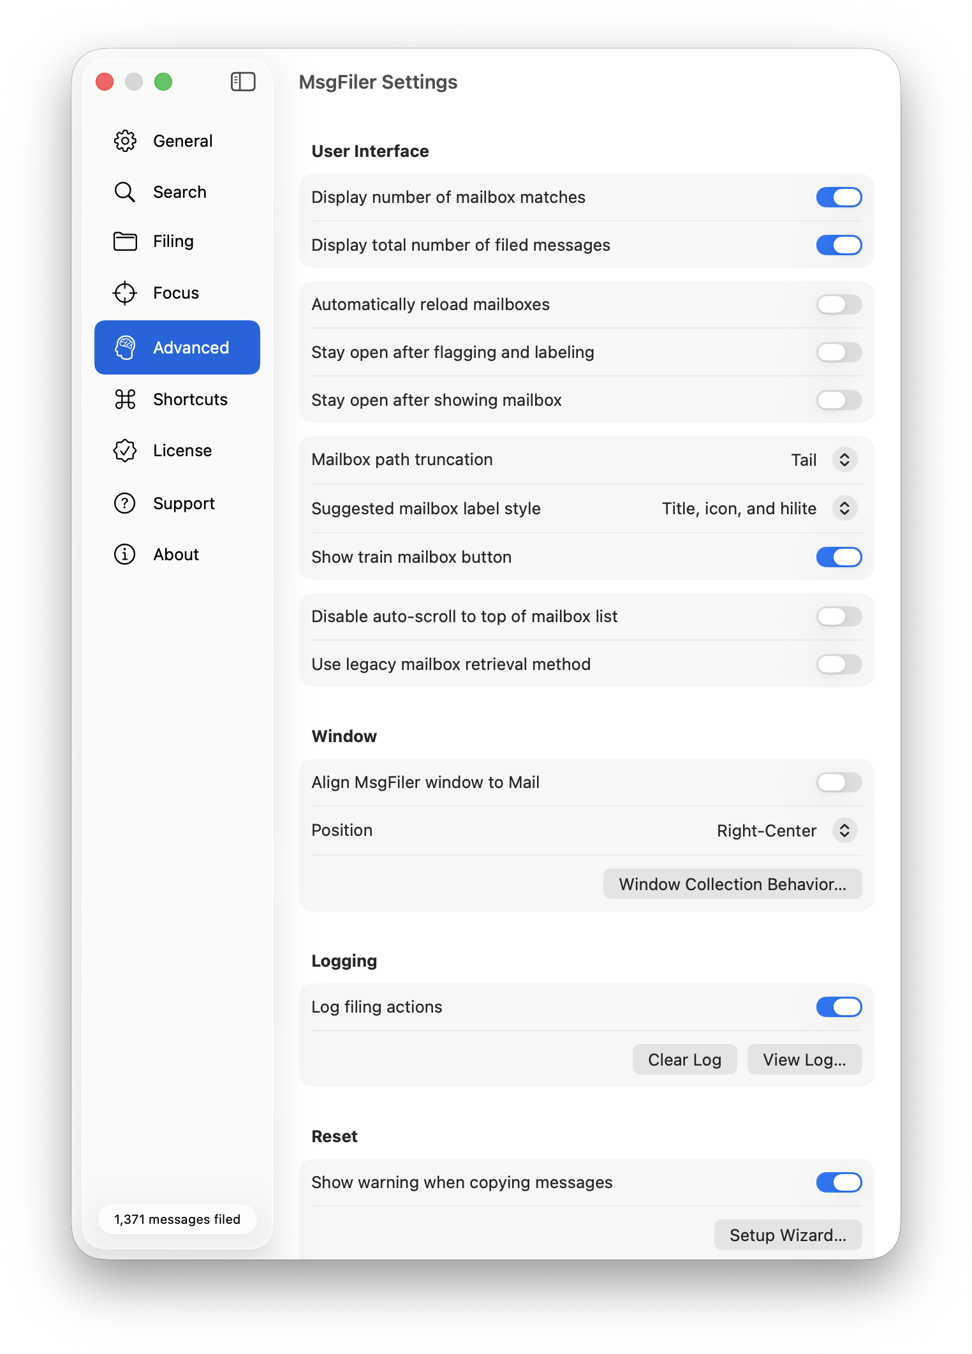Open the Mailbox path truncation dropdown
Screen dimensions: 972x1354
point(844,460)
